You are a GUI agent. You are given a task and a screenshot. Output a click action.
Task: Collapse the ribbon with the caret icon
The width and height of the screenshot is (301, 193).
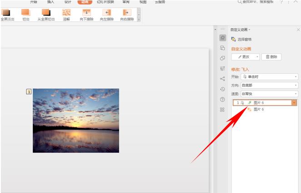coord(296,2)
